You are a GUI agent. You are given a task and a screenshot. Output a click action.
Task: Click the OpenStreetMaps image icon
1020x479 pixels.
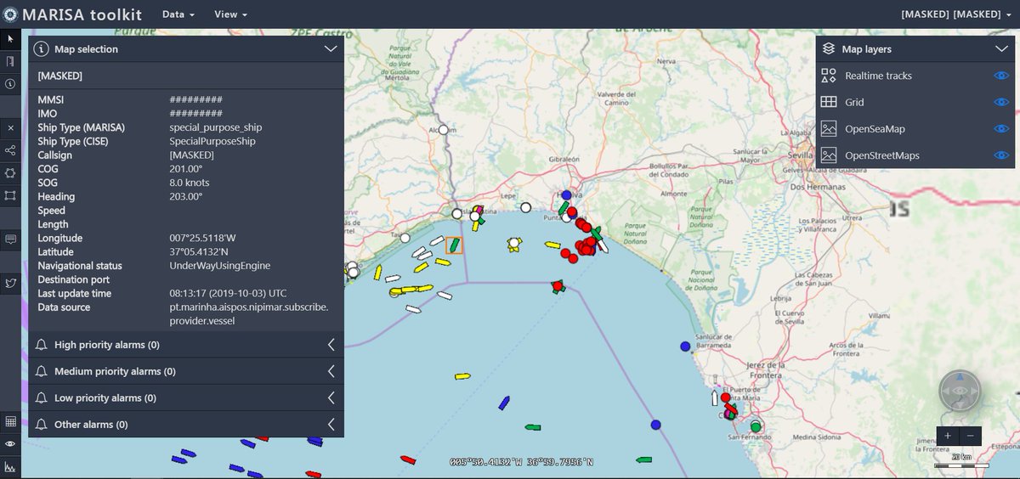pos(829,155)
